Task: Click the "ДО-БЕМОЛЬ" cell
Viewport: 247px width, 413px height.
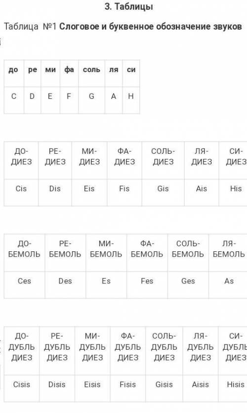Action: [25, 253]
